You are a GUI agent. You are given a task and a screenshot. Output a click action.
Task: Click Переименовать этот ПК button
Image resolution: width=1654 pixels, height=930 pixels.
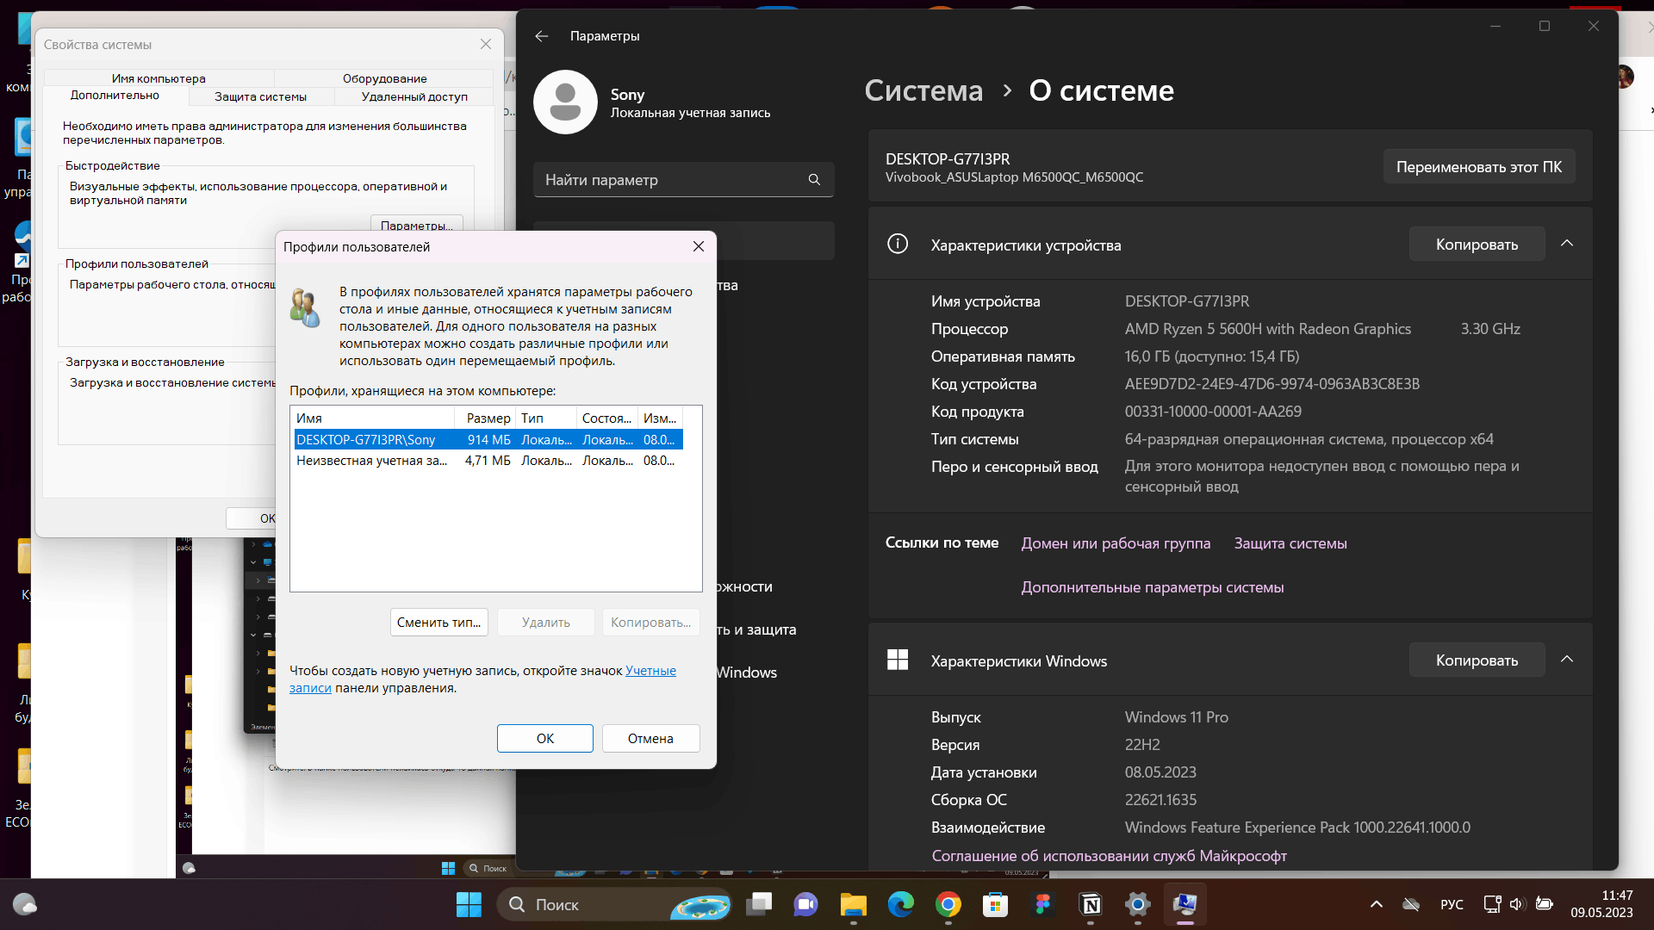coord(1479,167)
